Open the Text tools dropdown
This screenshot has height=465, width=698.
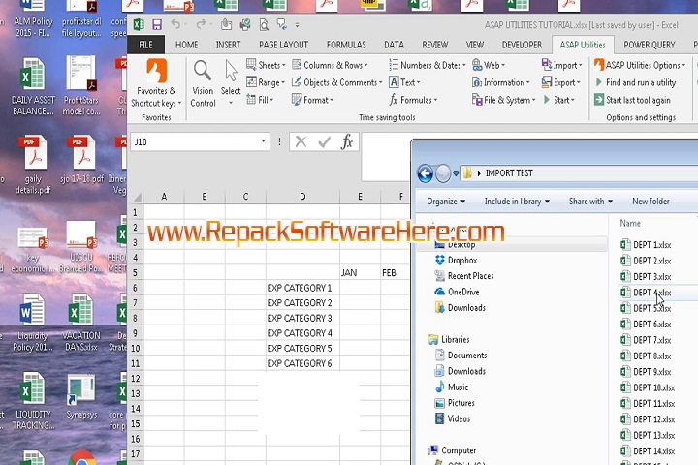pos(404,82)
